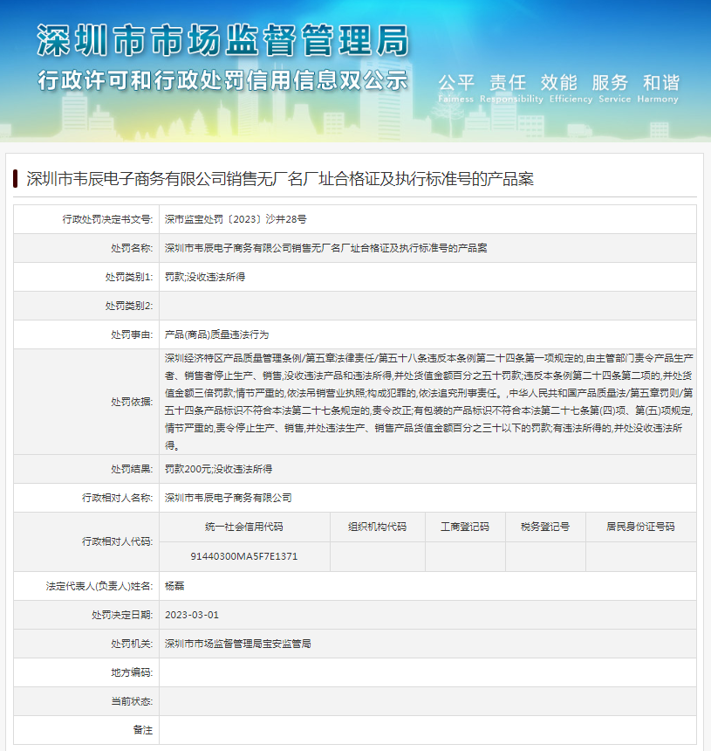Click the 罚款;没收违法所得 penalty category value
This screenshot has width=711, height=751.
205,277
